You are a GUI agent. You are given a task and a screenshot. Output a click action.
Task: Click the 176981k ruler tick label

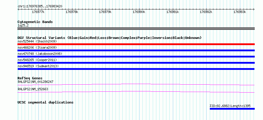click(173, 12)
